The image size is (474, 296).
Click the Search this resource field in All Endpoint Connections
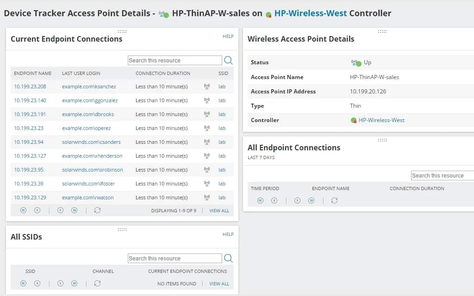click(442, 175)
